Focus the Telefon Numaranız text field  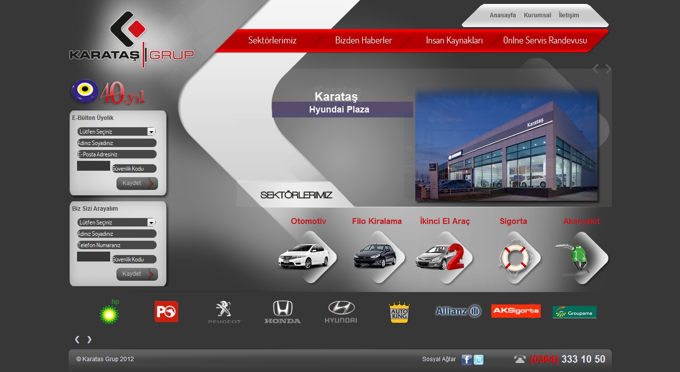pyautogui.click(x=117, y=245)
